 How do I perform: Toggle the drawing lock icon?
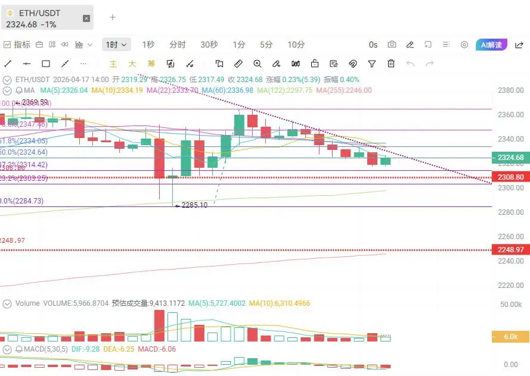coord(315,64)
